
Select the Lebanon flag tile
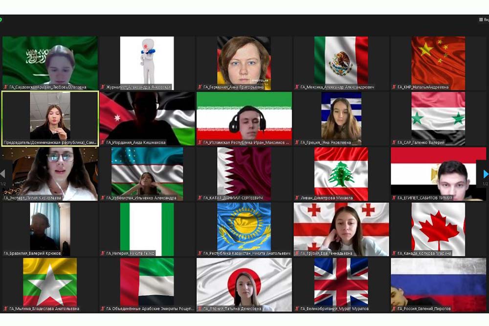pyautogui.click(x=341, y=174)
